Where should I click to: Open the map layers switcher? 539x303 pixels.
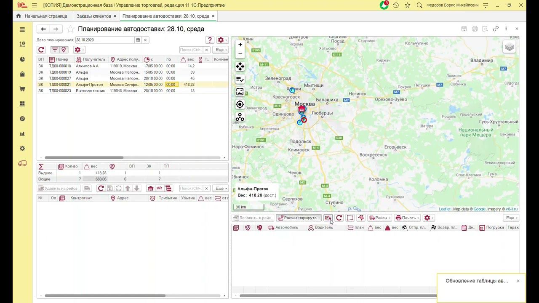(509, 47)
